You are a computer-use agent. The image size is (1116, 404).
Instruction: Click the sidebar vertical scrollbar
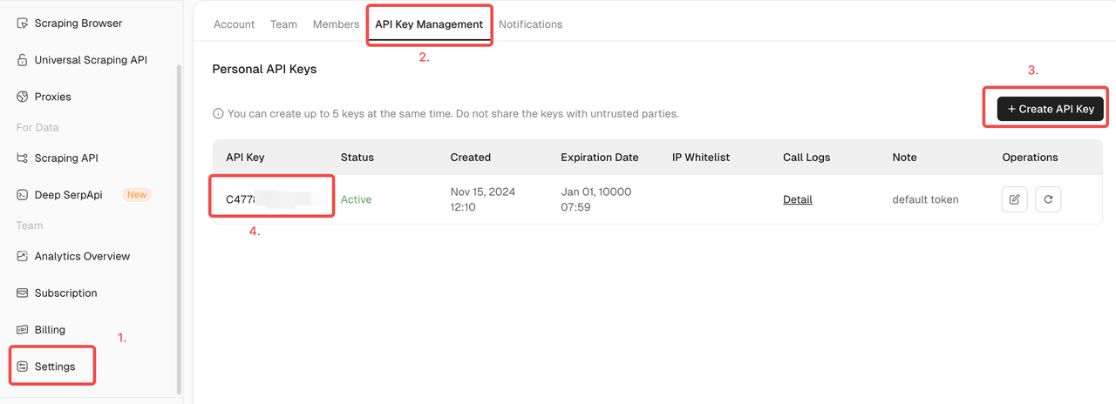(179, 228)
